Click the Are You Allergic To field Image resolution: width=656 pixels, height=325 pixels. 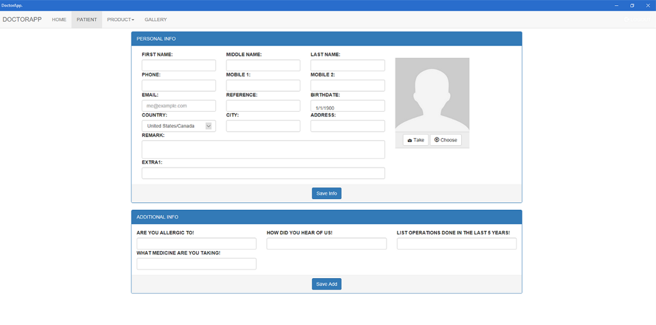pyautogui.click(x=196, y=244)
